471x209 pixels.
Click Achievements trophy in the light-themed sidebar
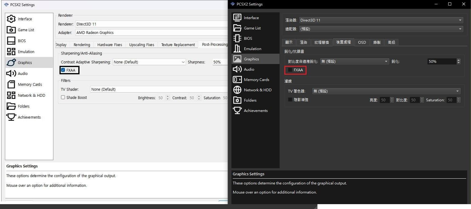(x=11, y=117)
